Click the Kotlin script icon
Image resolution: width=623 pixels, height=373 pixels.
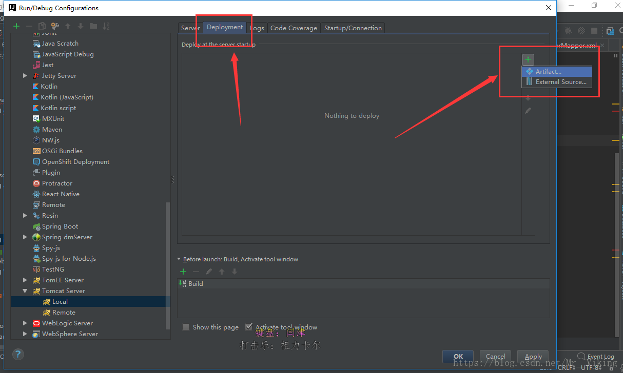[x=36, y=108]
